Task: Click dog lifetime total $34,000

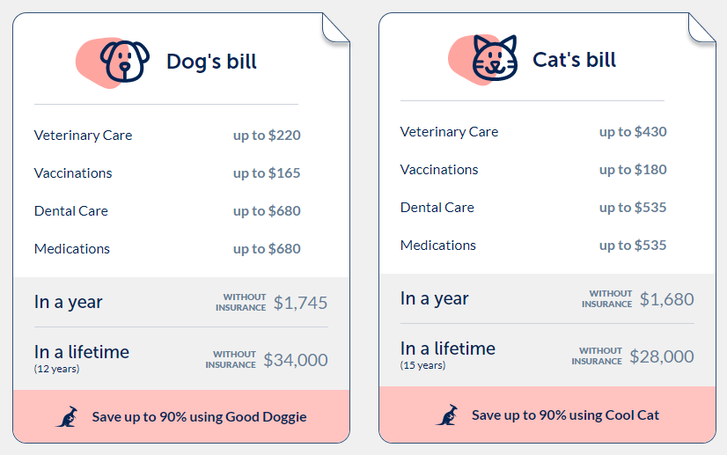Action: (x=296, y=360)
